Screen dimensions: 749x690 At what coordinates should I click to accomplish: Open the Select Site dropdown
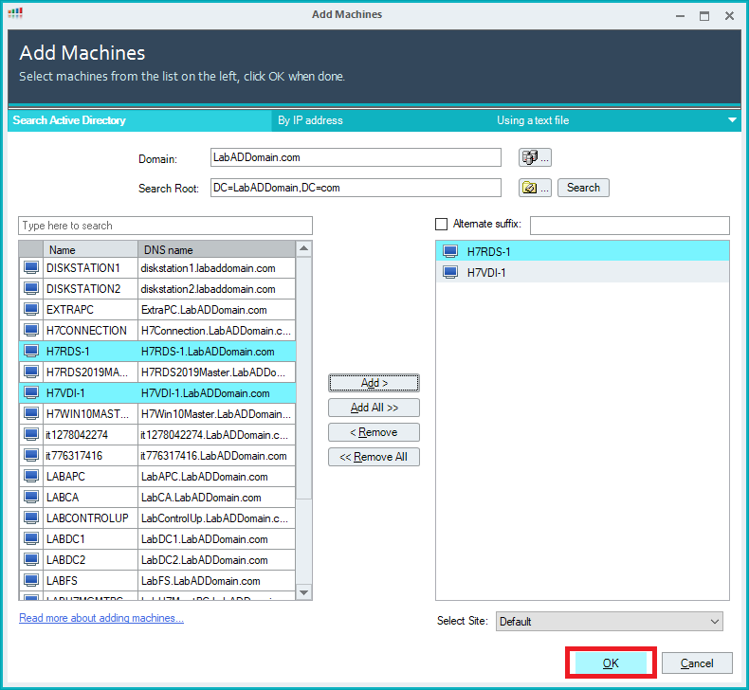[x=609, y=622]
